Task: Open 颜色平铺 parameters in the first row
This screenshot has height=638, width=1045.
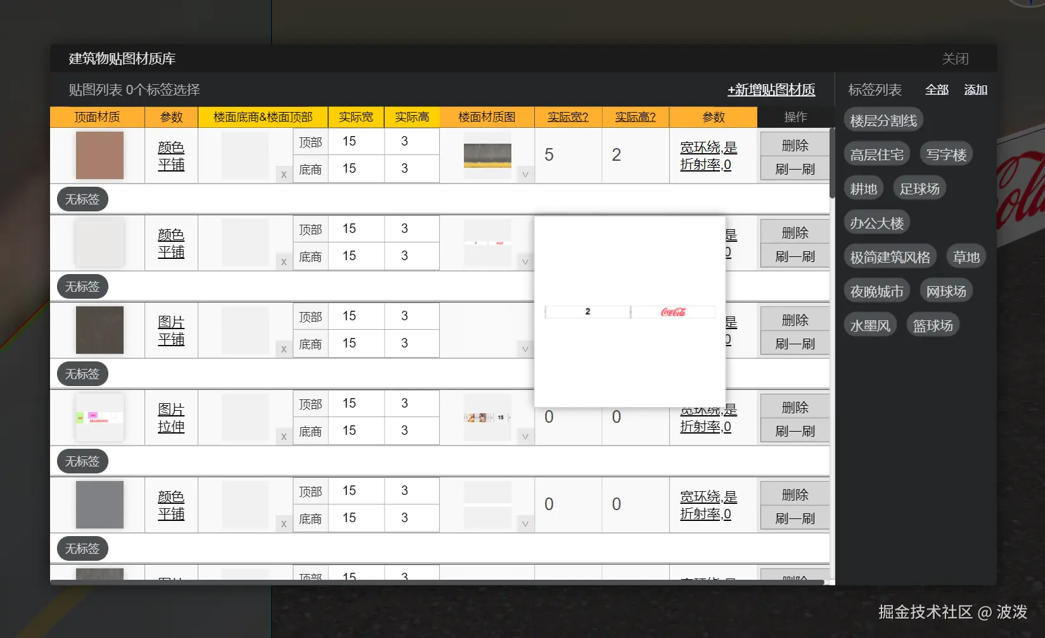Action: pyautogui.click(x=171, y=156)
